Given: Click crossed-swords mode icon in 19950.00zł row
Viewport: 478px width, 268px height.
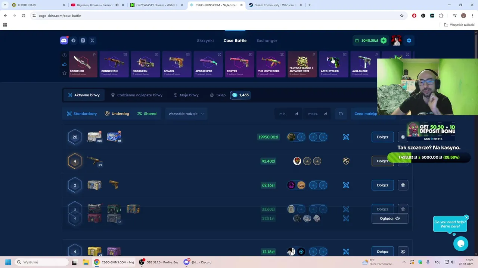Looking at the screenshot, I should 346,137.
